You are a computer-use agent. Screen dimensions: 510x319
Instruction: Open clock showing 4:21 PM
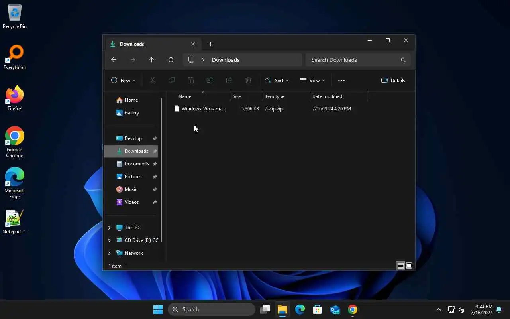coord(482,309)
